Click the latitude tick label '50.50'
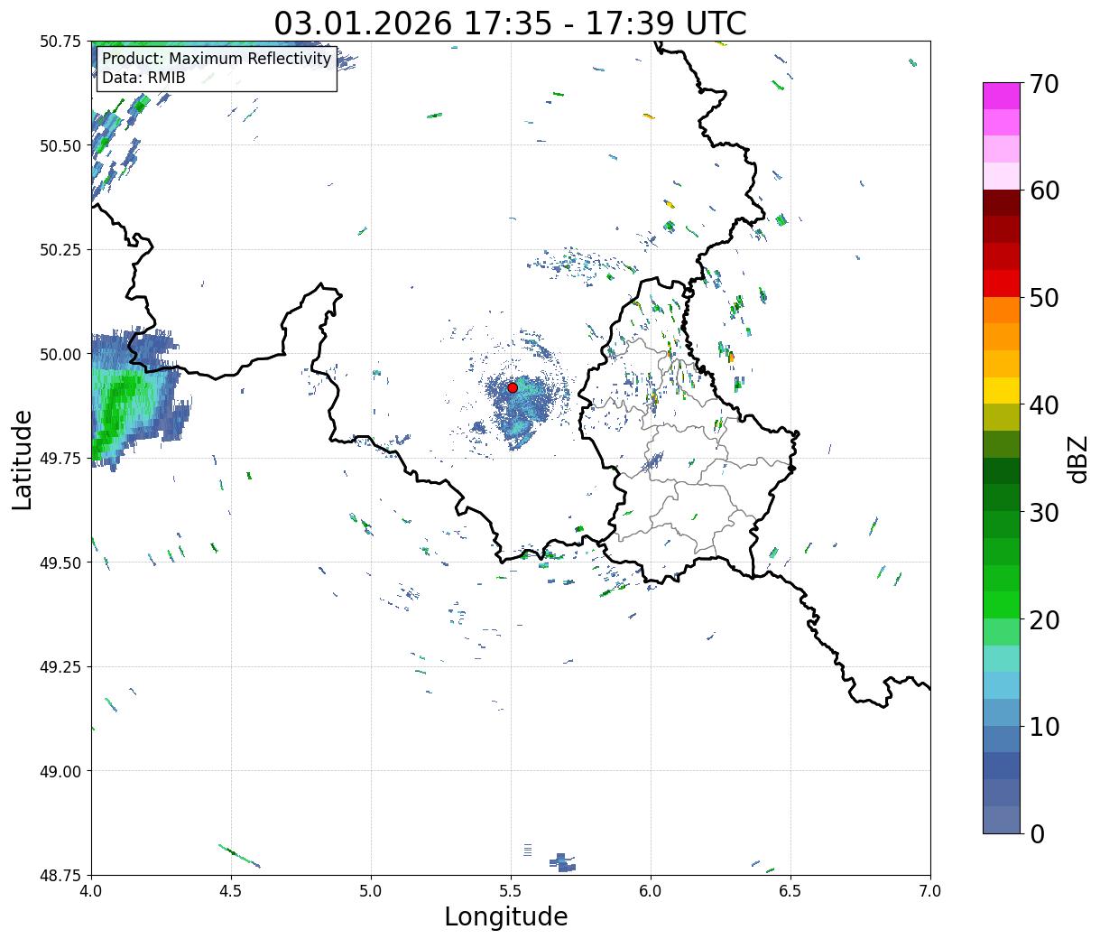 click(x=60, y=145)
